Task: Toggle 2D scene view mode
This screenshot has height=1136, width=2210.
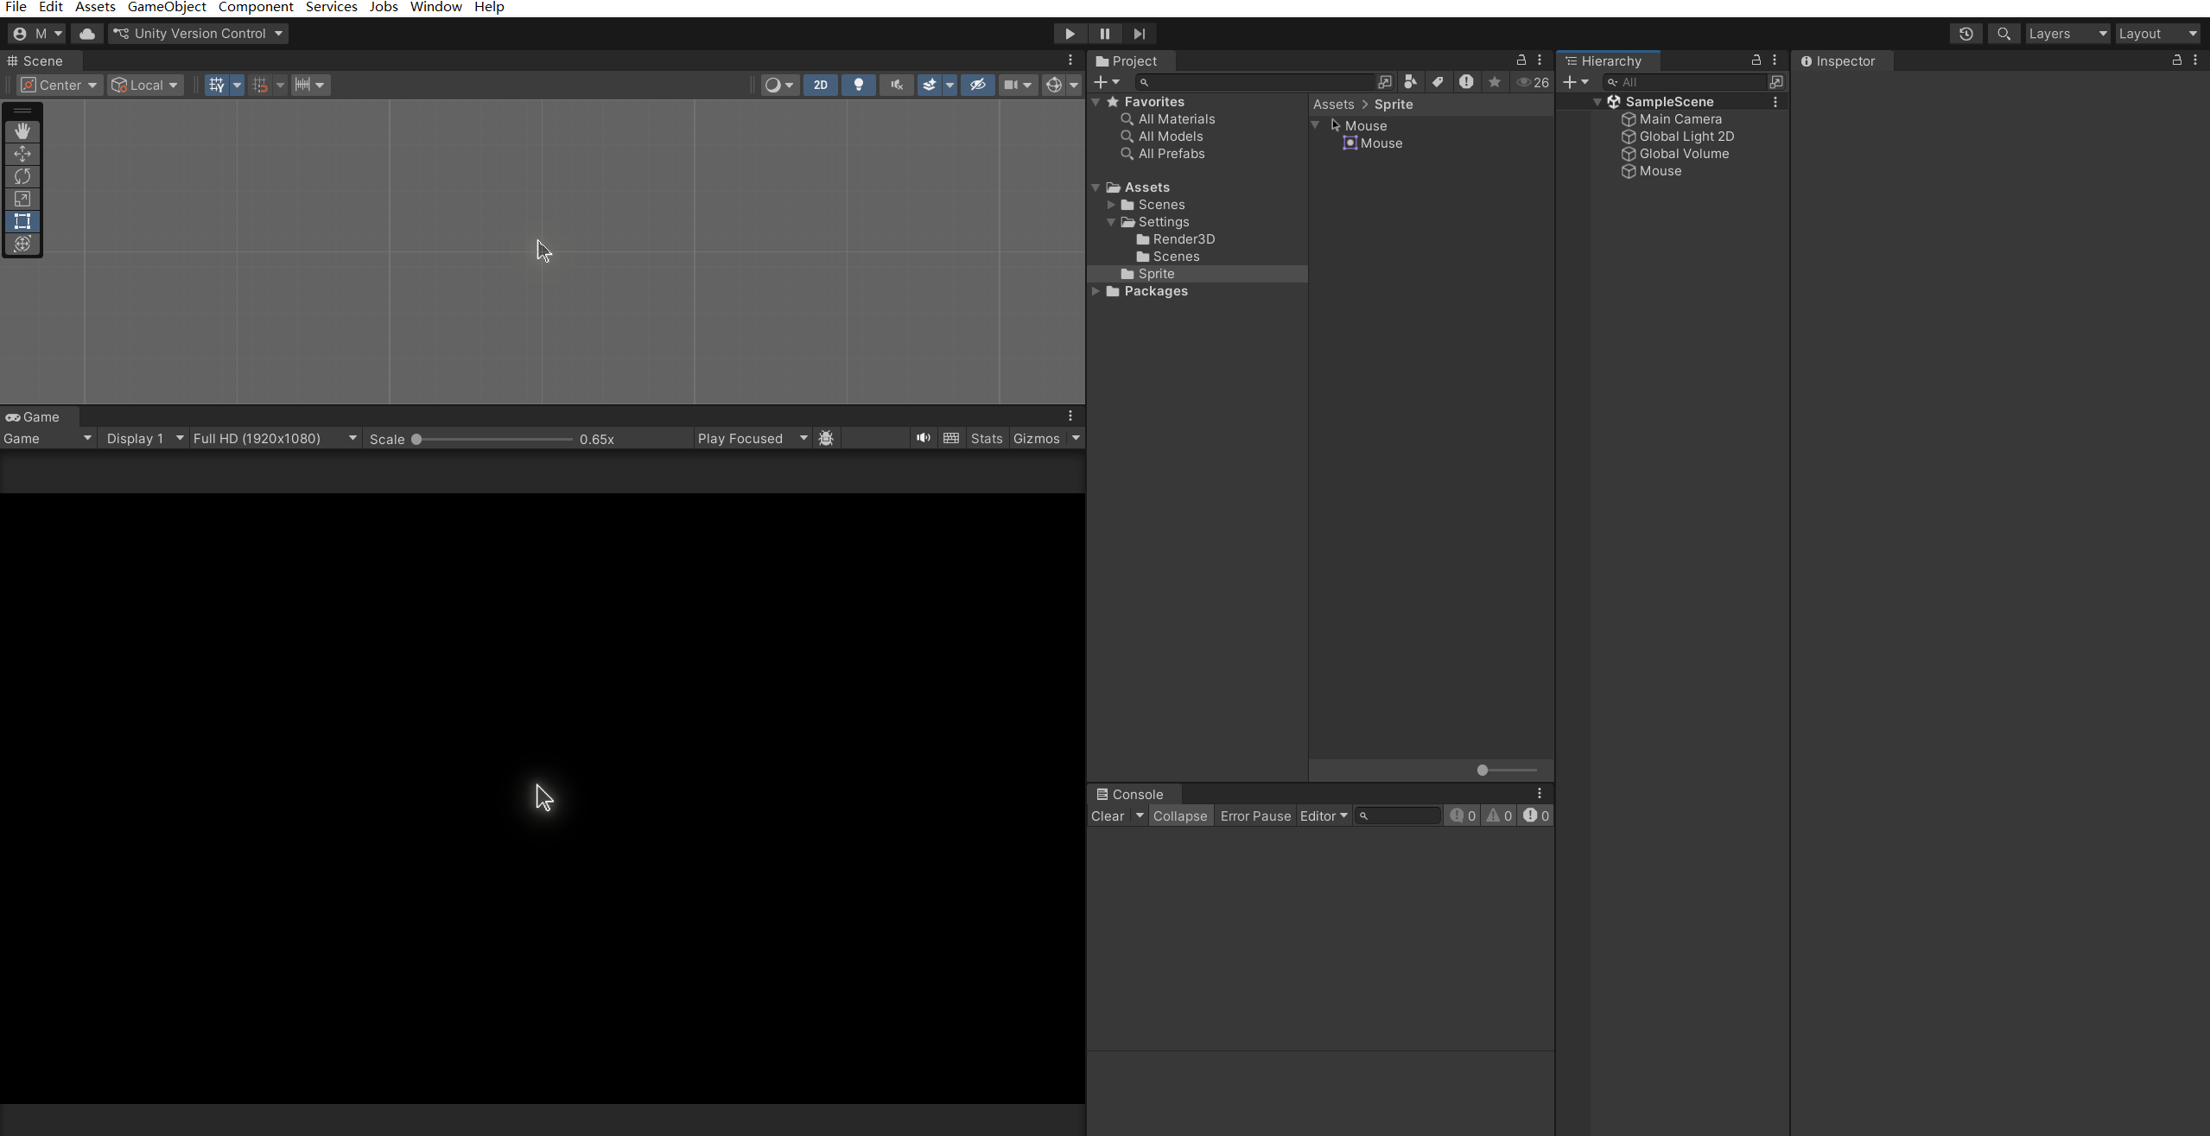Action: (820, 85)
